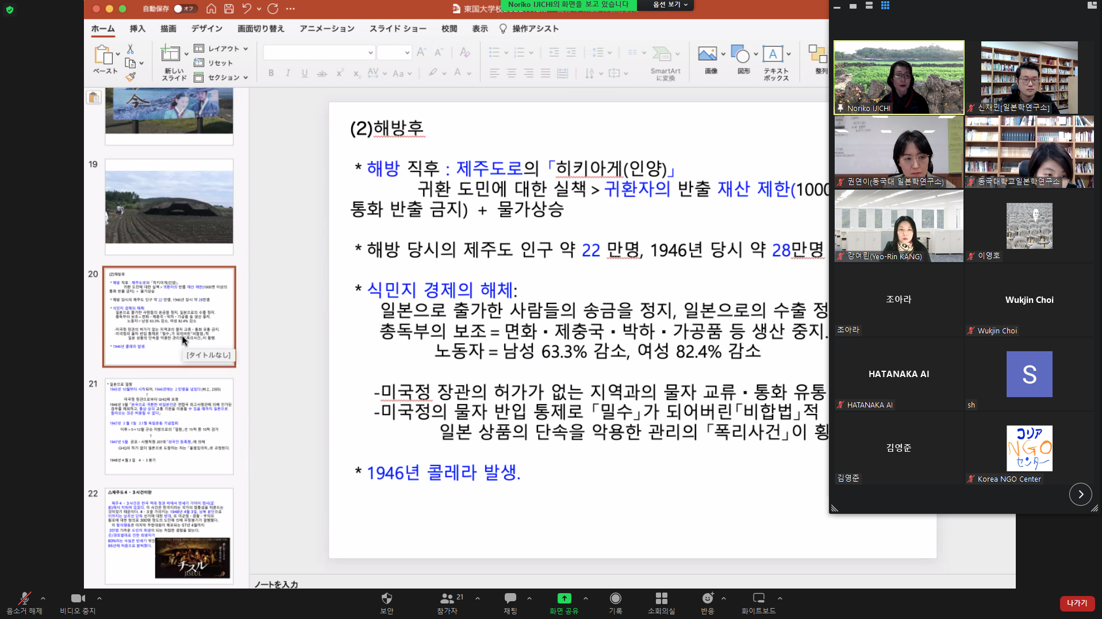1102x619 pixels.
Task: Click the bullet list icon
Action: [494, 53]
